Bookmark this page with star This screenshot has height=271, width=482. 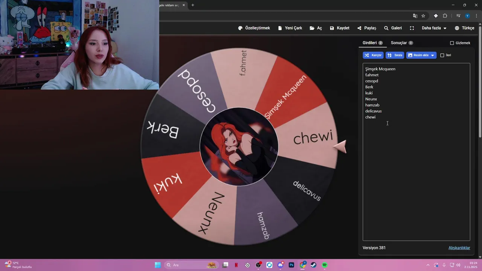coord(423,16)
